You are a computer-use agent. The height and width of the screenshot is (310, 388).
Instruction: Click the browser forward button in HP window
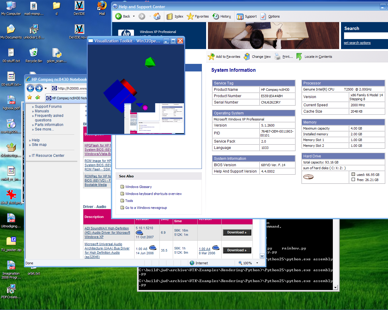pos(39,88)
